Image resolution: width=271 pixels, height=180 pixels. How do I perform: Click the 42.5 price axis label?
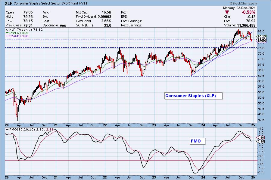261,120
